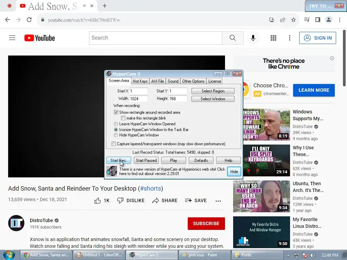
Task: Go to YouTube home via logo
Action: [x=40, y=38]
